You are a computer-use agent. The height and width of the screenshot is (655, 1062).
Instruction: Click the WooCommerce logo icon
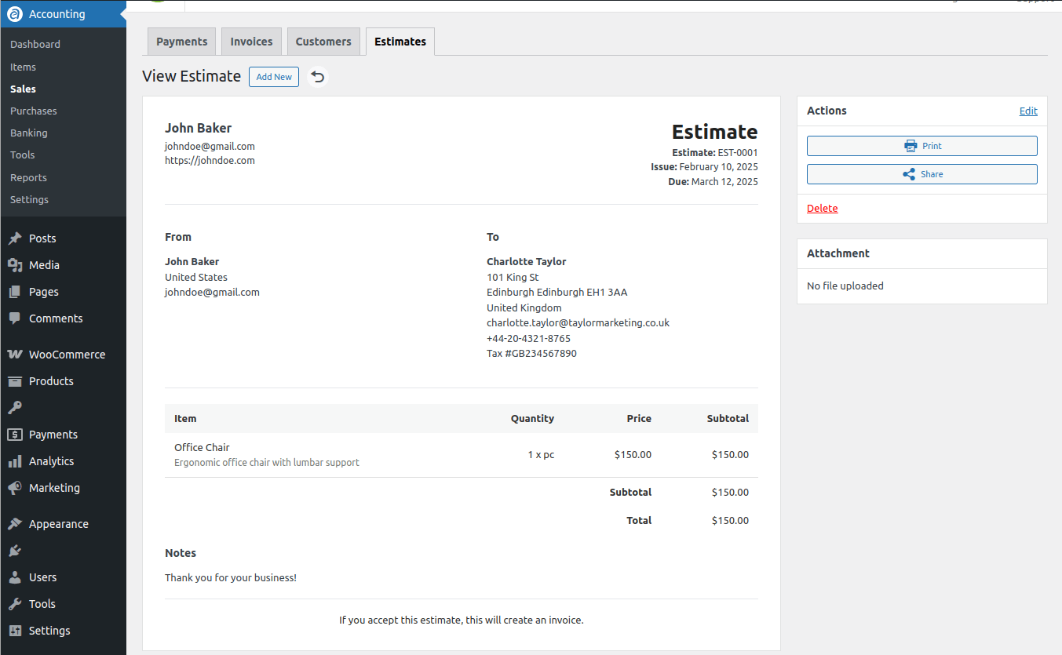pos(15,355)
